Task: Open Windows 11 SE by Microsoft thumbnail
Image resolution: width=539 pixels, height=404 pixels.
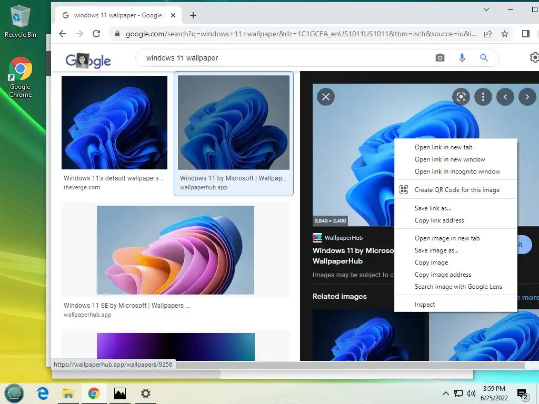Action: (175, 250)
